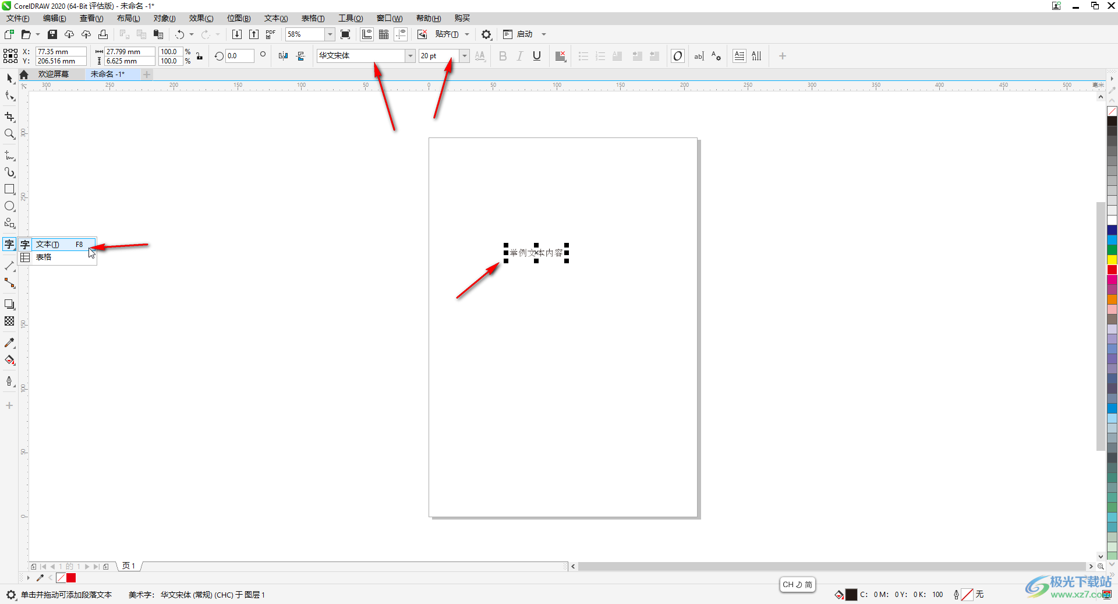Choose 表格 from the text tool flyout

pos(57,257)
